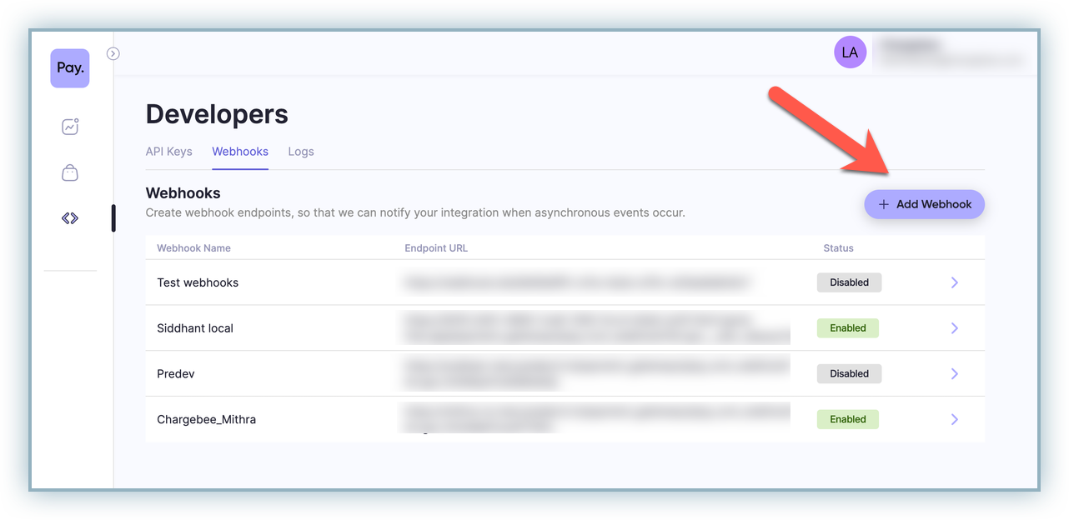Image resolution: width=1069 pixels, height=520 pixels.
Task: Open the shopping bag sidebar icon
Action: click(70, 172)
